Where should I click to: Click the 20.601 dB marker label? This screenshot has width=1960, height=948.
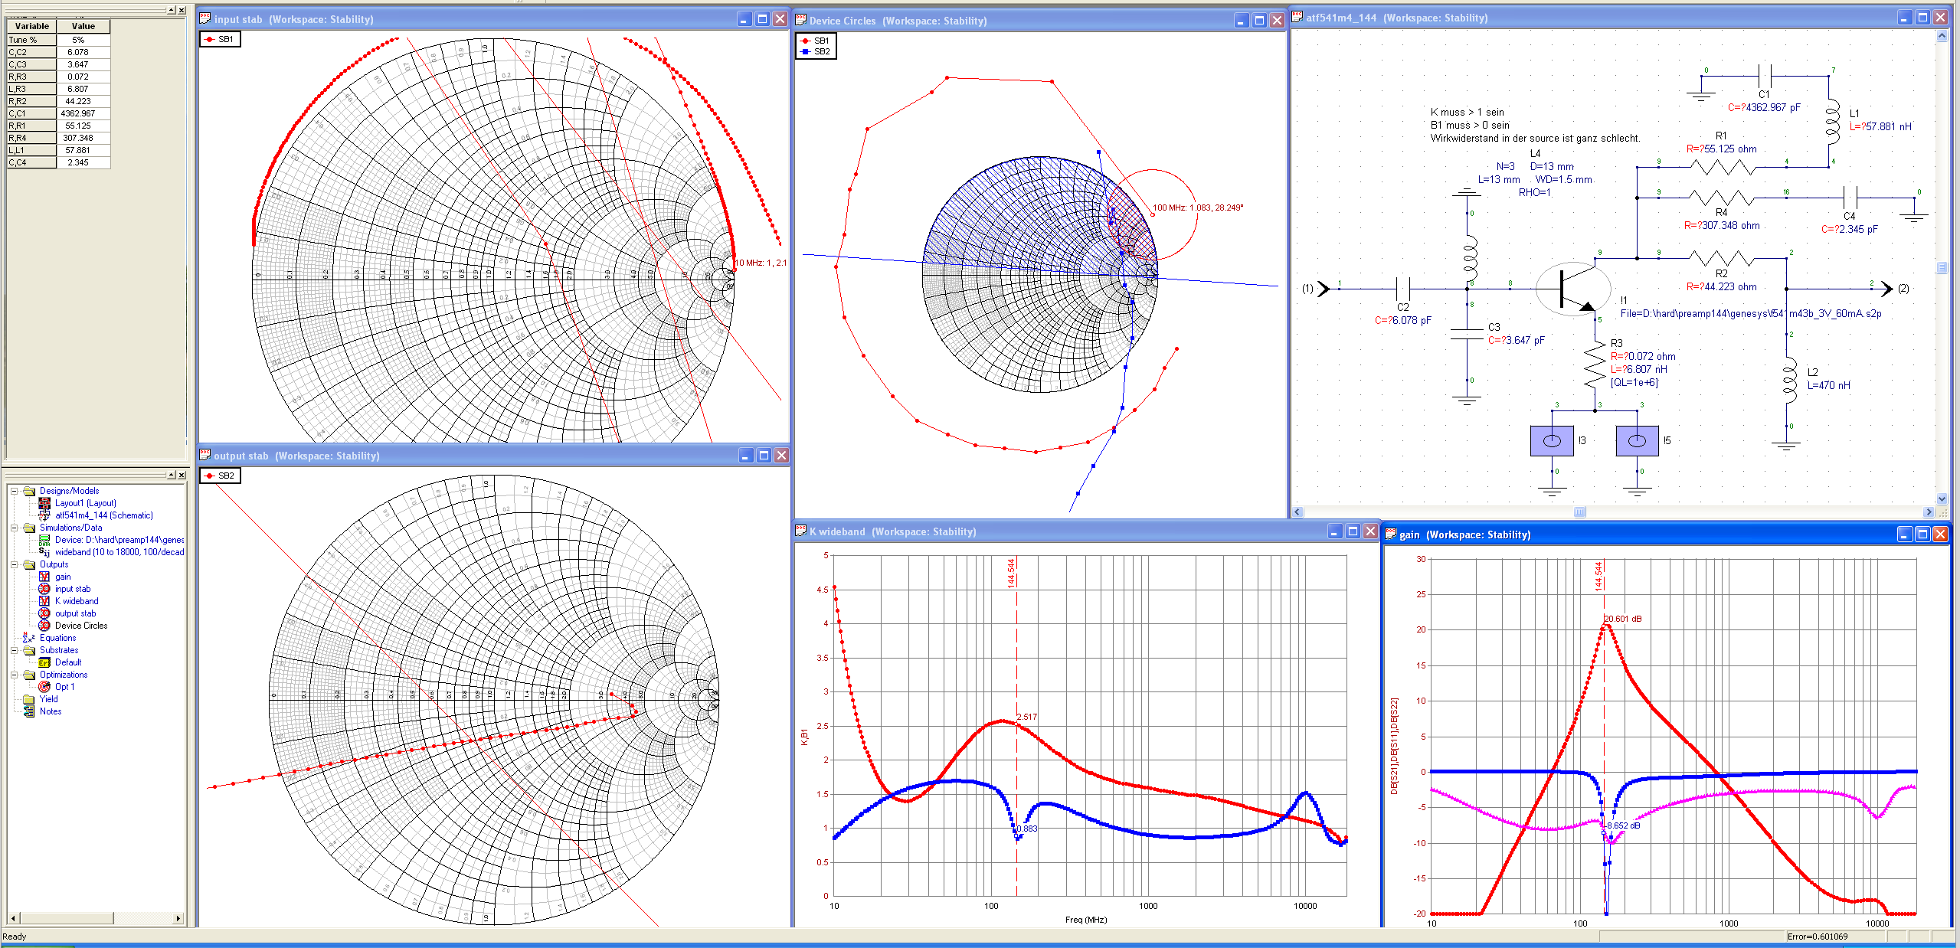(x=1623, y=619)
